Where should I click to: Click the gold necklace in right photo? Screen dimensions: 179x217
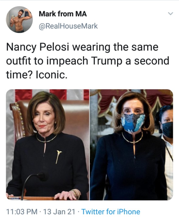pyautogui.click(x=132, y=138)
